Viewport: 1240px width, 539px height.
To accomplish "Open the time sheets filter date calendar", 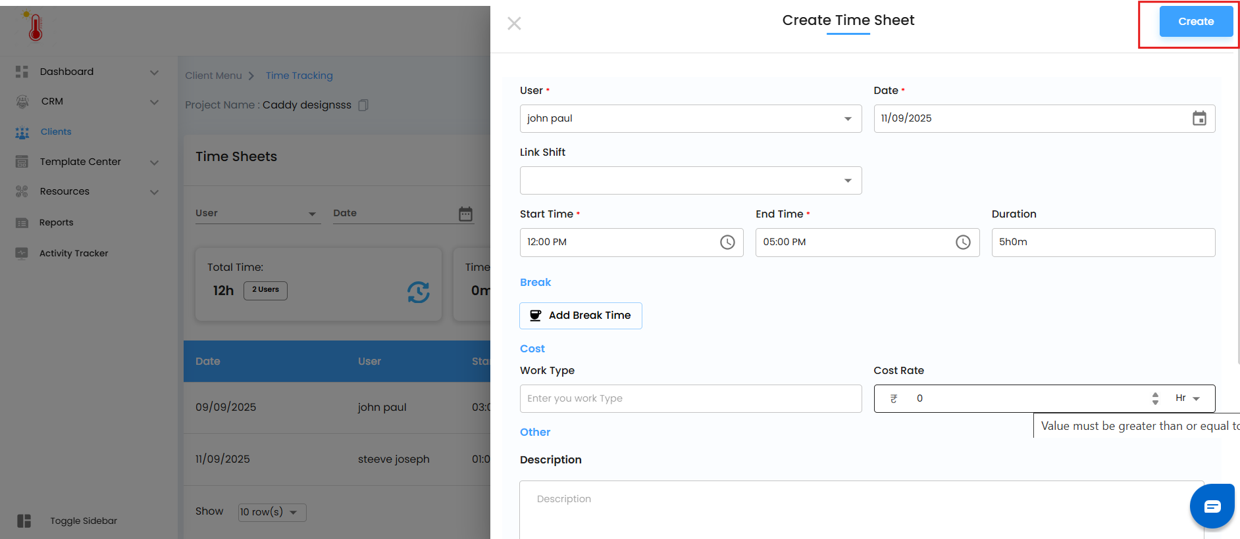I will point(465,214).
